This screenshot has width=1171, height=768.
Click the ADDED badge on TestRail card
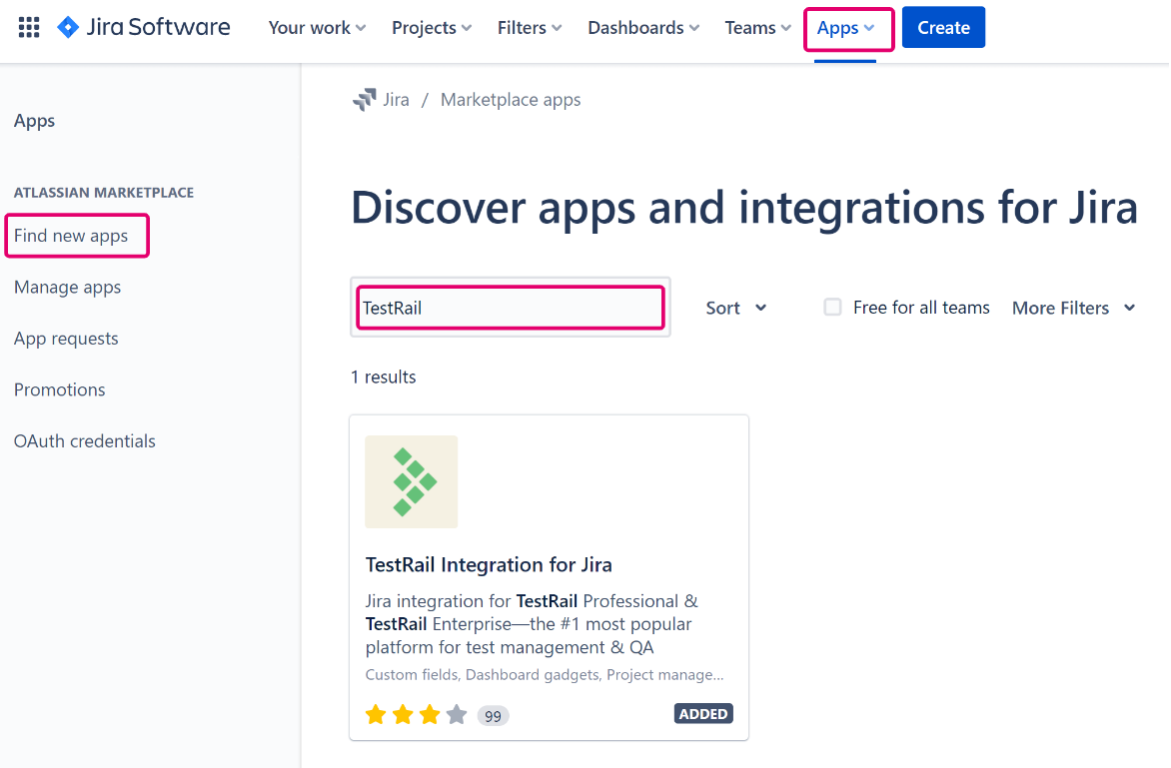pyautogui.click(x=703, y=714)
